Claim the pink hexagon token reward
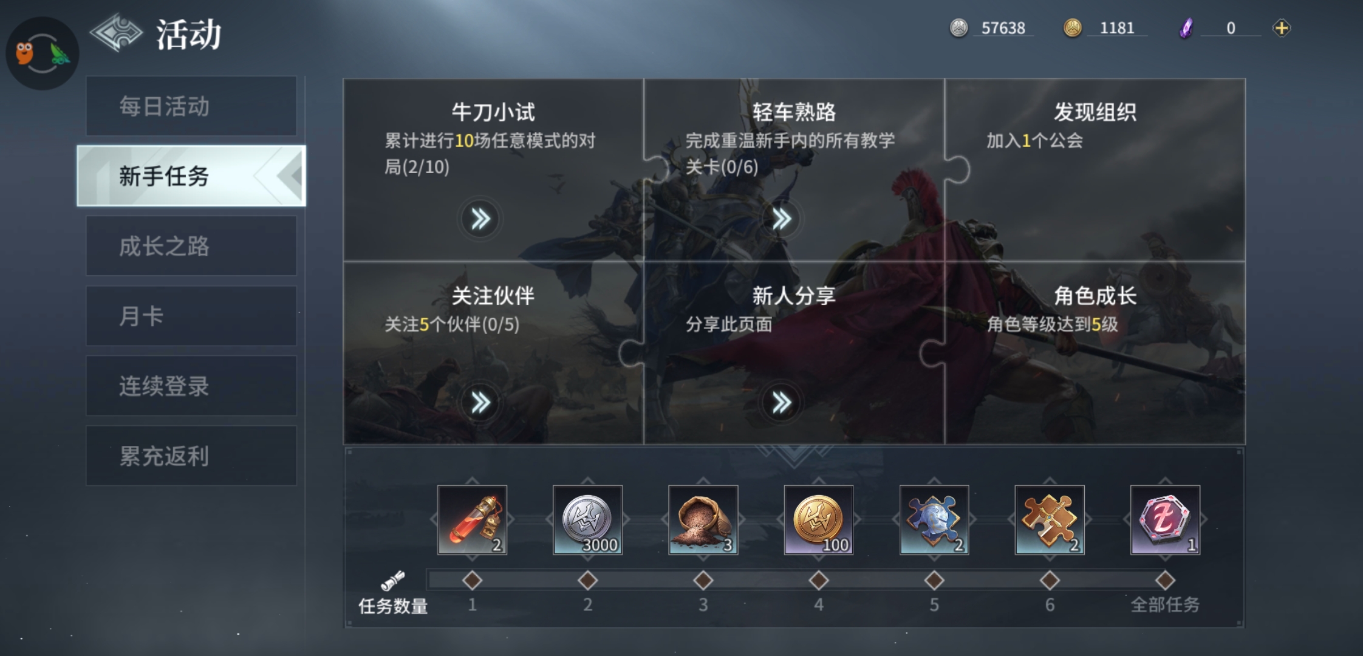This screenshot has width=1363, height=656. [1165, 520]
